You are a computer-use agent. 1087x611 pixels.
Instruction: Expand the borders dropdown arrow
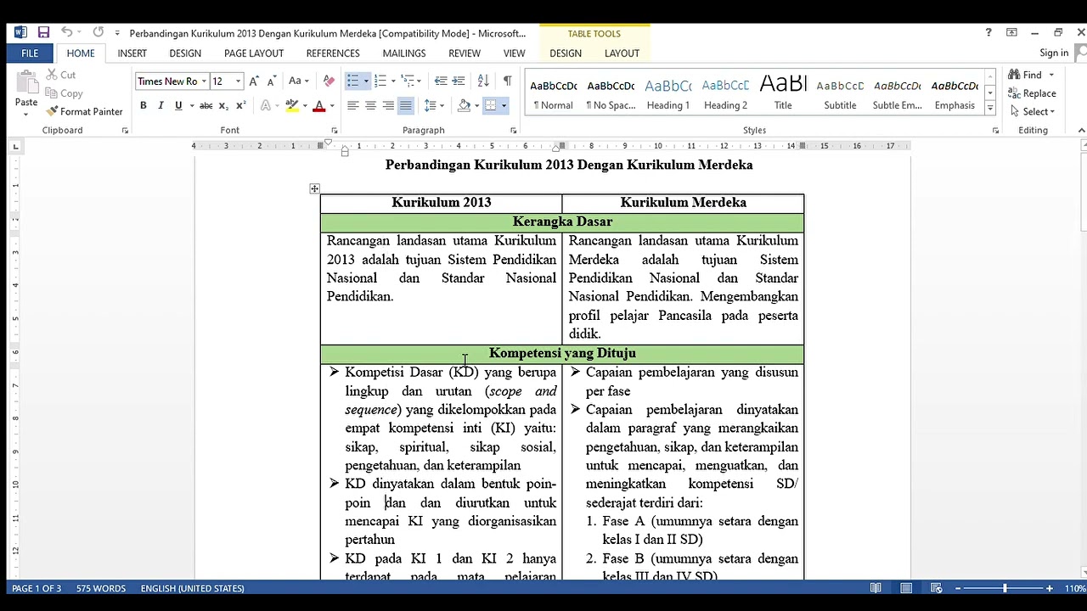click(x=504, y=106)
